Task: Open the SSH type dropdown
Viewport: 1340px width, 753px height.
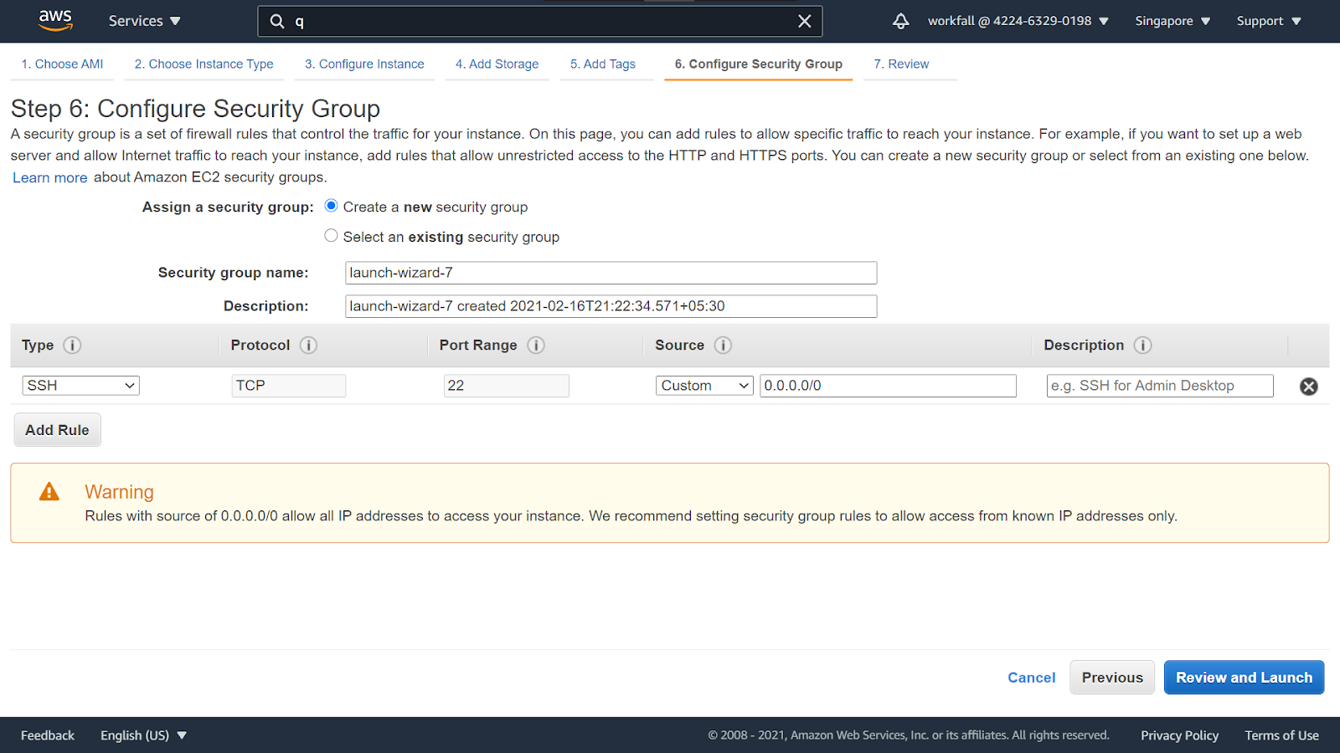Action: (80, 386)
